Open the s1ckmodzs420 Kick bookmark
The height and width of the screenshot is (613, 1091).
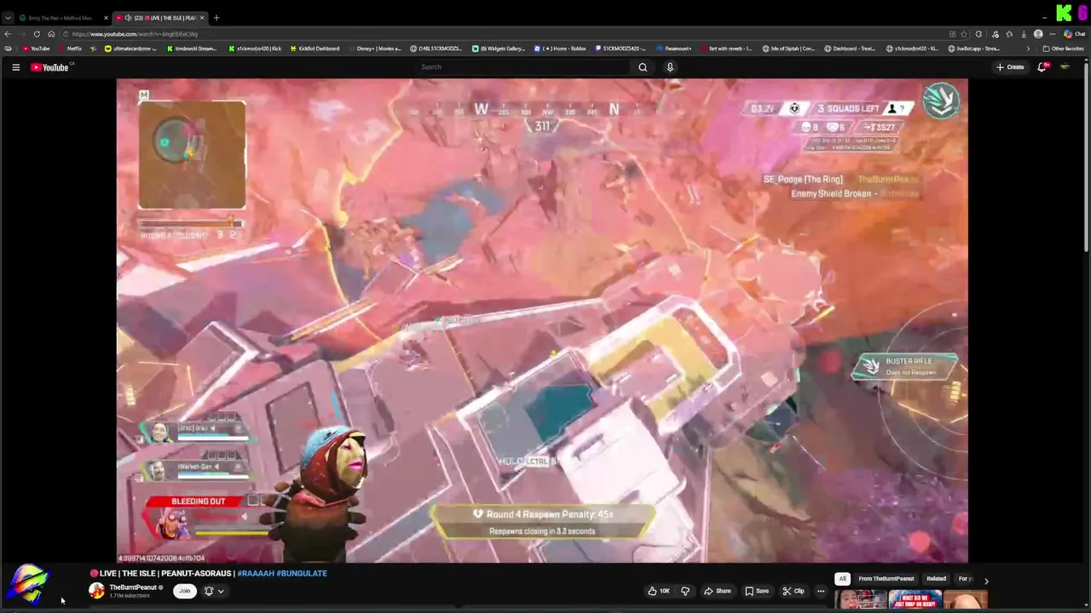[x=256, y=49]
